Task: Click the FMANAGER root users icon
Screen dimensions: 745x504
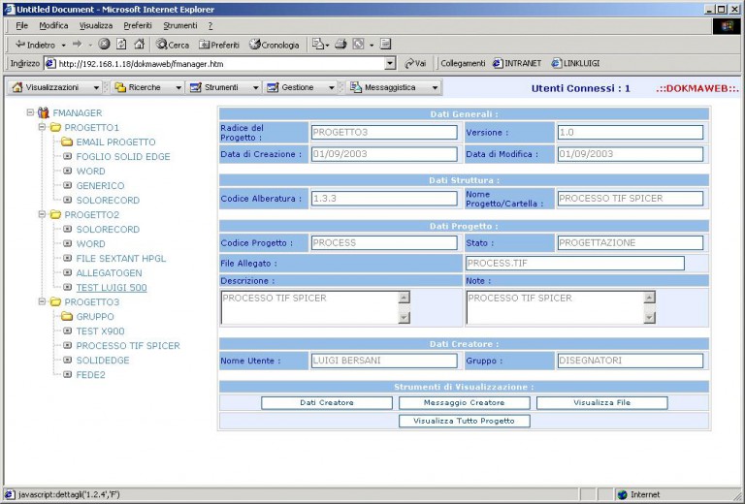Action: 44,113
